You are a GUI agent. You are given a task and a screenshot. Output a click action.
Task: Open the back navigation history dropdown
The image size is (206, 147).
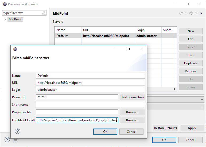(186, 13)
